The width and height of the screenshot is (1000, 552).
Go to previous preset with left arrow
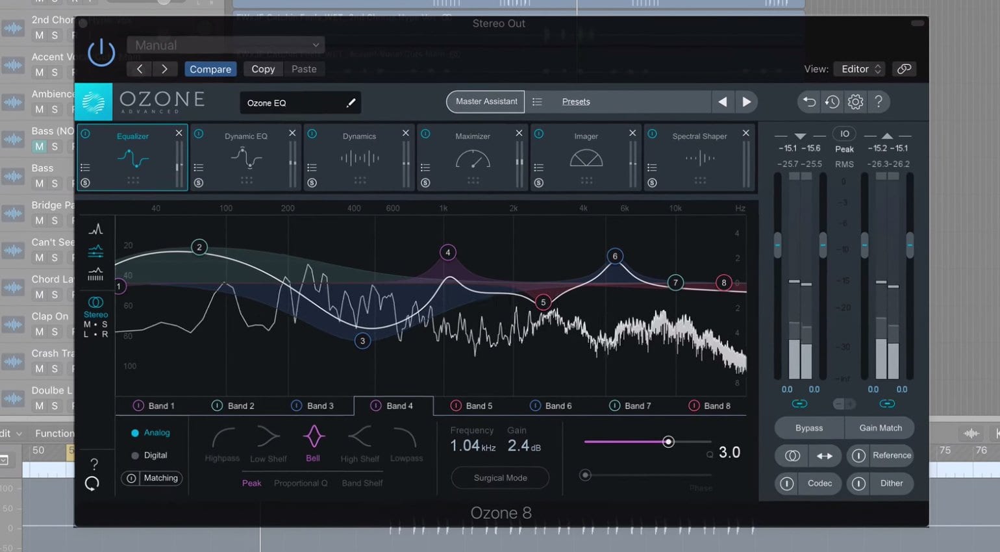[x=140, y=69]
